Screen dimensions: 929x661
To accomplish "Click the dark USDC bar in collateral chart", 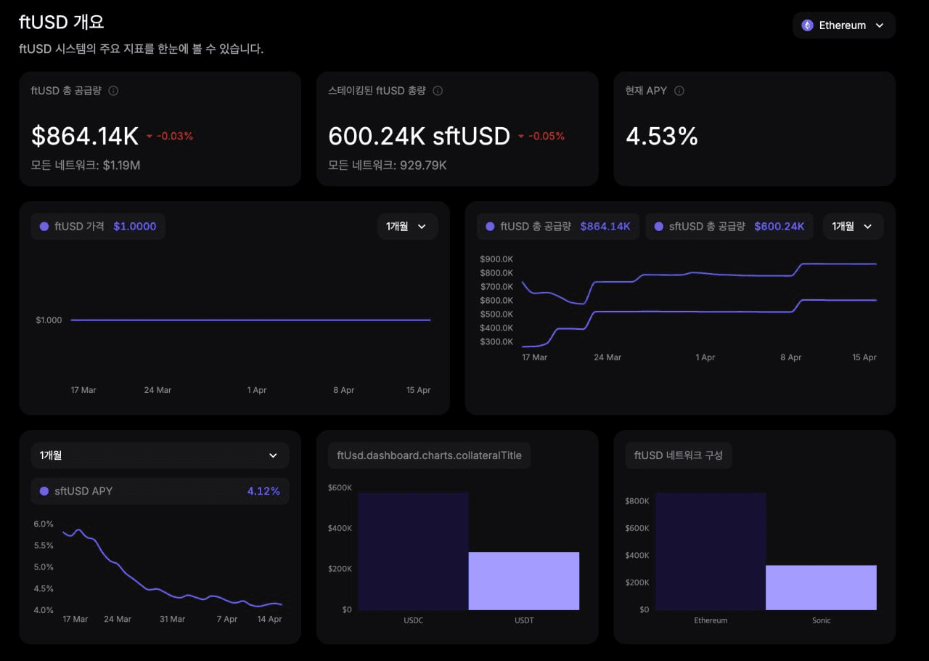I will coord(413,551).
